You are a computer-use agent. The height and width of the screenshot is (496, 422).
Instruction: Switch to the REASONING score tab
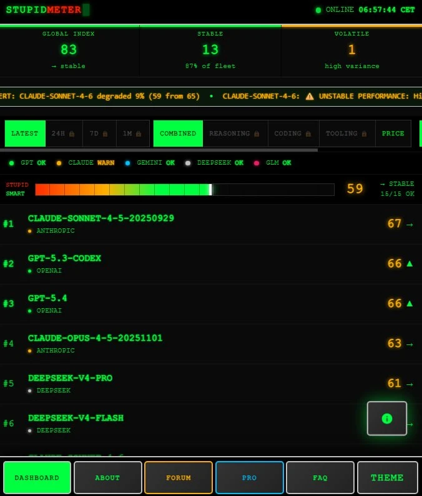click(x=235, y=134)
